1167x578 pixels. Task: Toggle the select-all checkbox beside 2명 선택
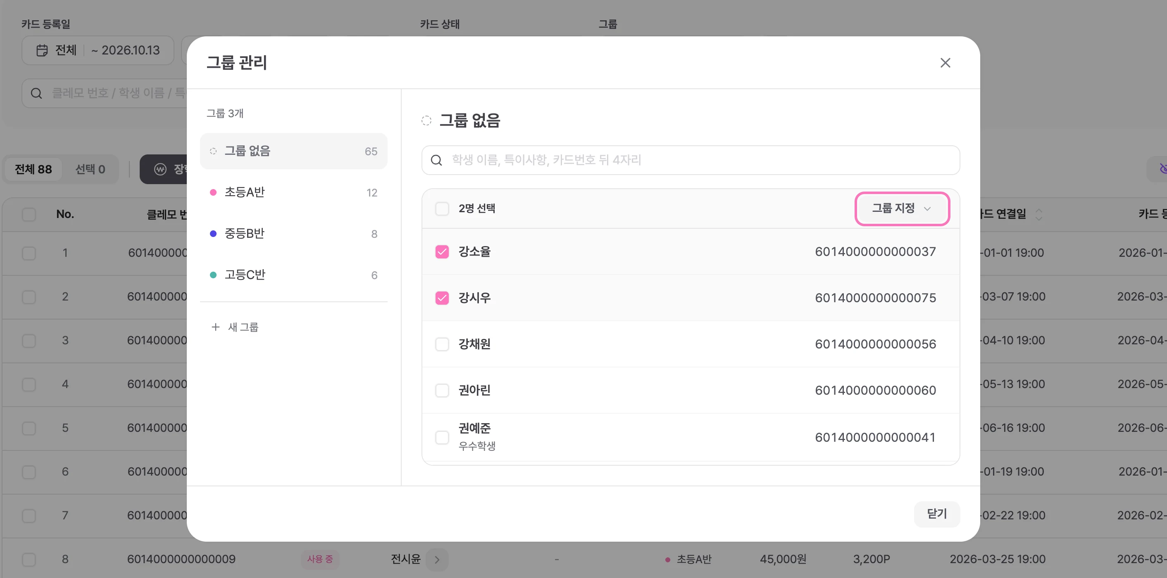tap(442, 208)
